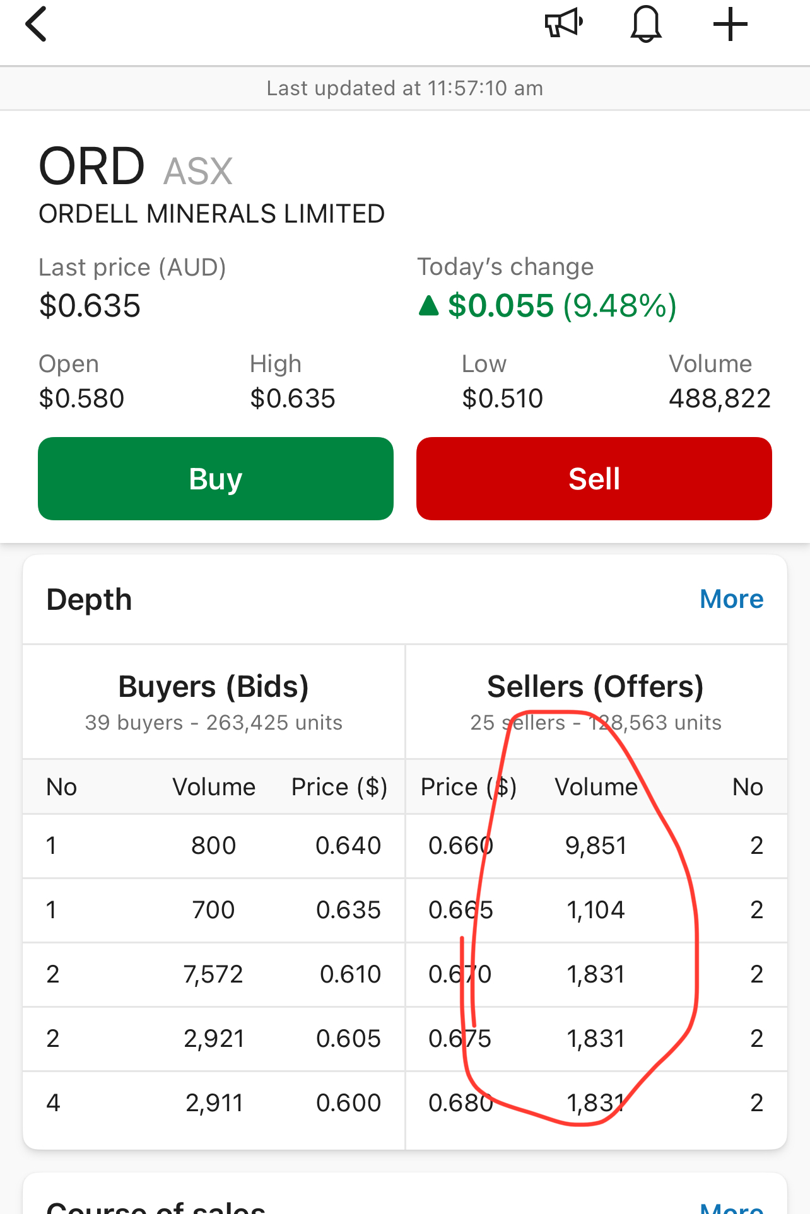Select the 0.660 offer price
This screenshot has height=1214, width=810.
click(461, 846)
